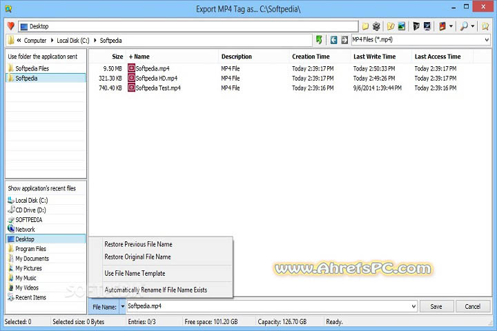497x331 pixels.
Task: Click the Cancel button
Action: pos(472,306)
